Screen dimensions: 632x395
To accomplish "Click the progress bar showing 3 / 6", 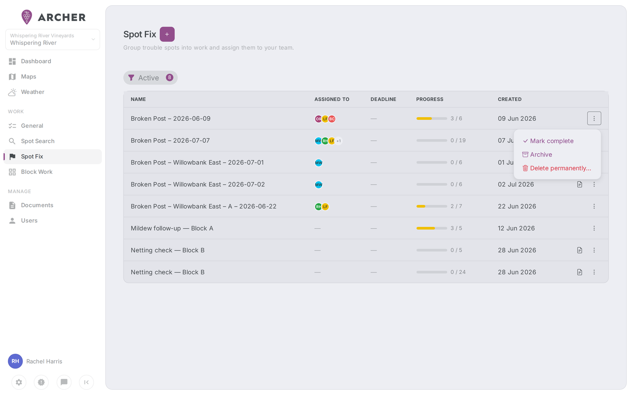I will click(432, 118).
